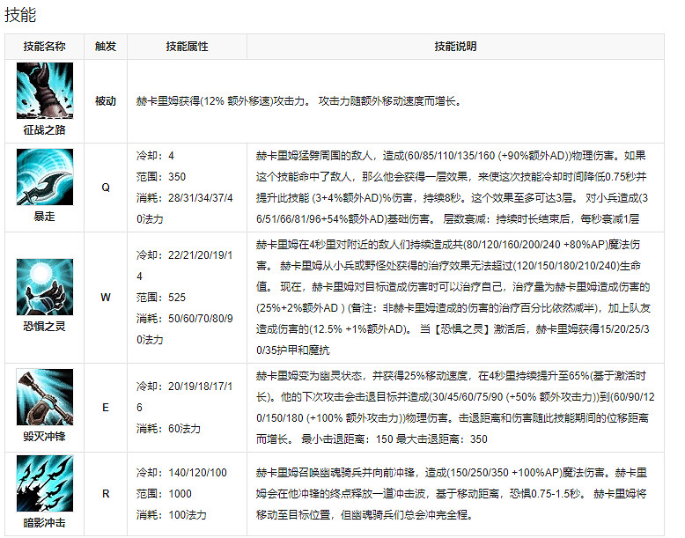Click the 征战之路 passive skill icon
The image size is (685, 538).
click(x=45, y=91)
